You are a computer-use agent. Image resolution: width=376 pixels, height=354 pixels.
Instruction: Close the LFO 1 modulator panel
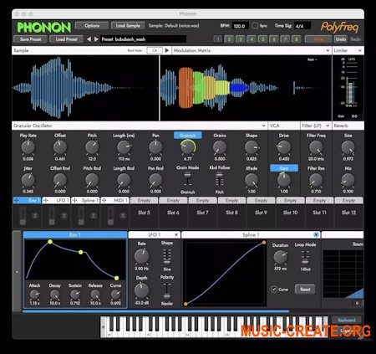tap(176, 235)
